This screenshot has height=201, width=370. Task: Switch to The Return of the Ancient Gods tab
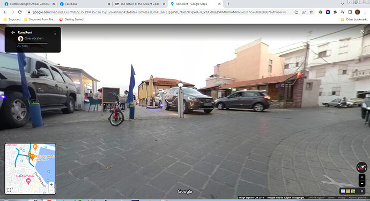140,4
